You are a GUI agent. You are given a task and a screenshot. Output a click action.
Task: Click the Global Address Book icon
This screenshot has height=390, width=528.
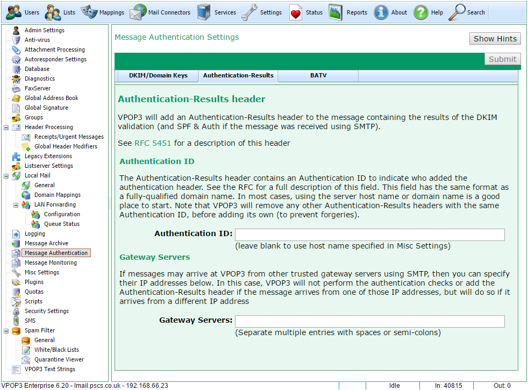(x=16, y=98)
